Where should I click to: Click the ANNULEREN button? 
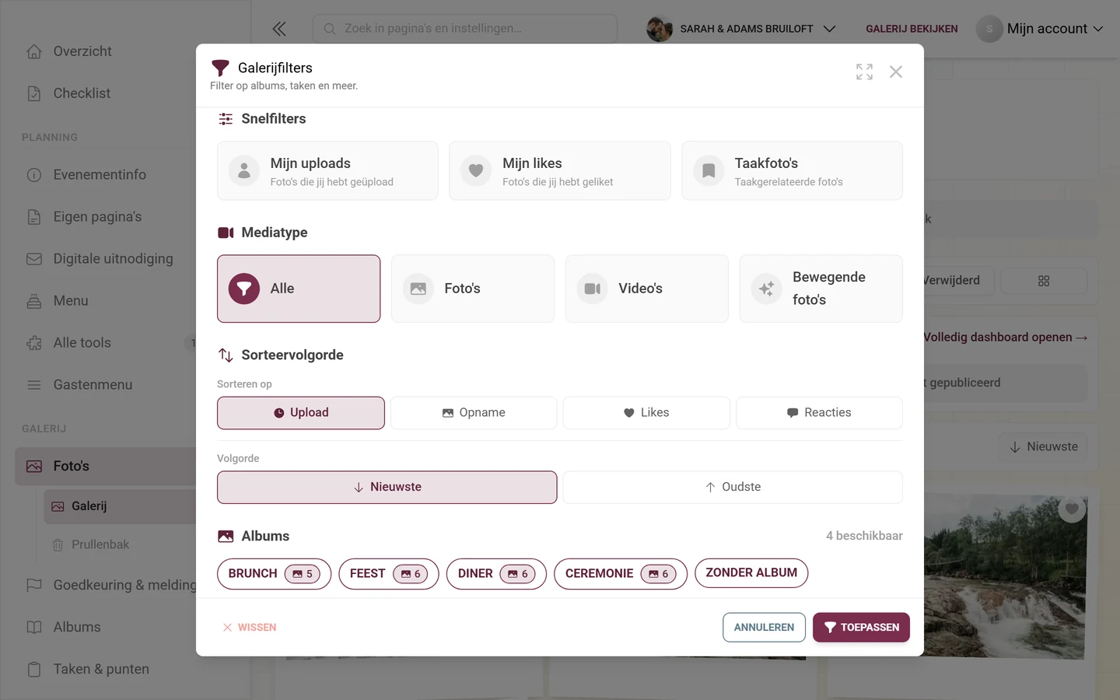point(764,628)
